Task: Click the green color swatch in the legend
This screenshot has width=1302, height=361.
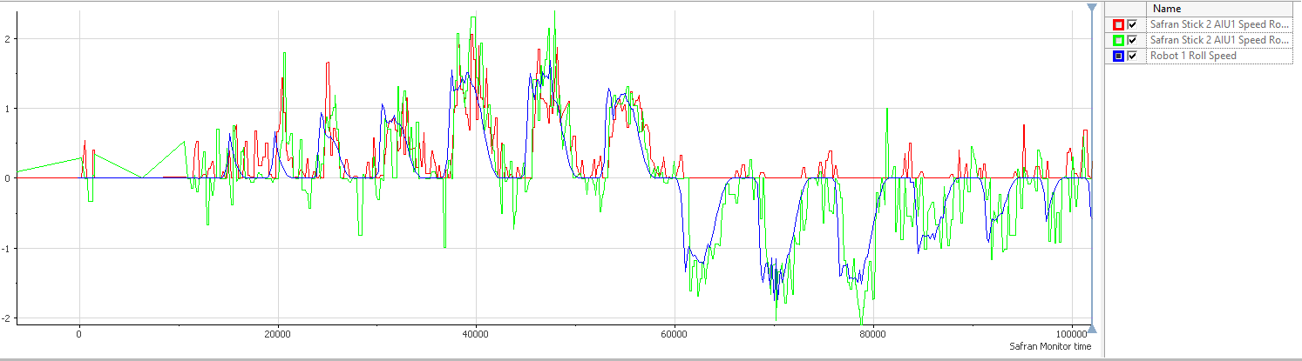Action: tap(1118, 40)
